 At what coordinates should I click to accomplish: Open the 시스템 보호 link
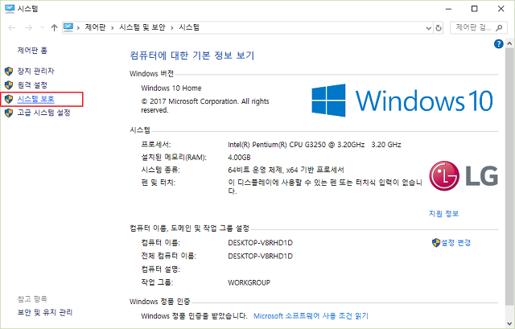[35, 99]
